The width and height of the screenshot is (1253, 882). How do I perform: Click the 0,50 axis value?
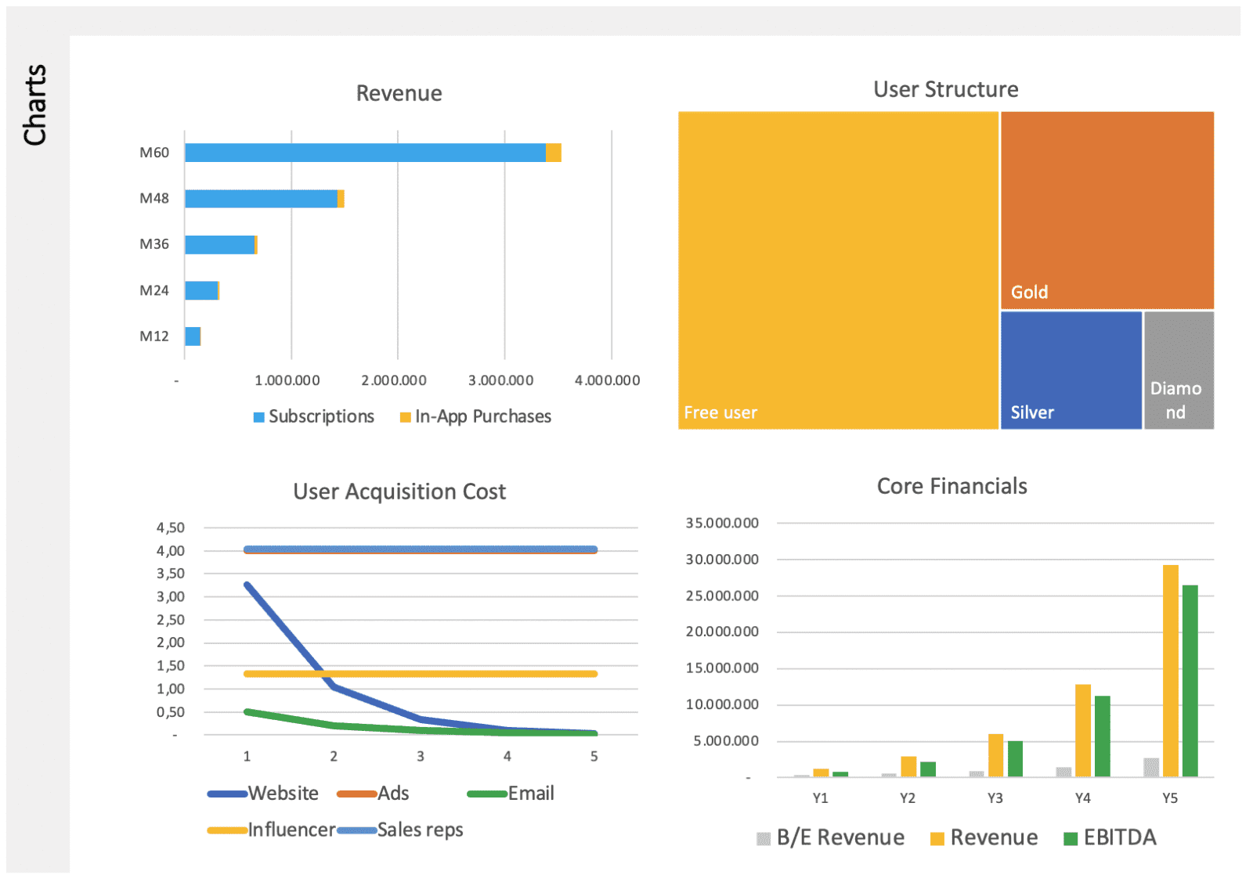point(171,712)
